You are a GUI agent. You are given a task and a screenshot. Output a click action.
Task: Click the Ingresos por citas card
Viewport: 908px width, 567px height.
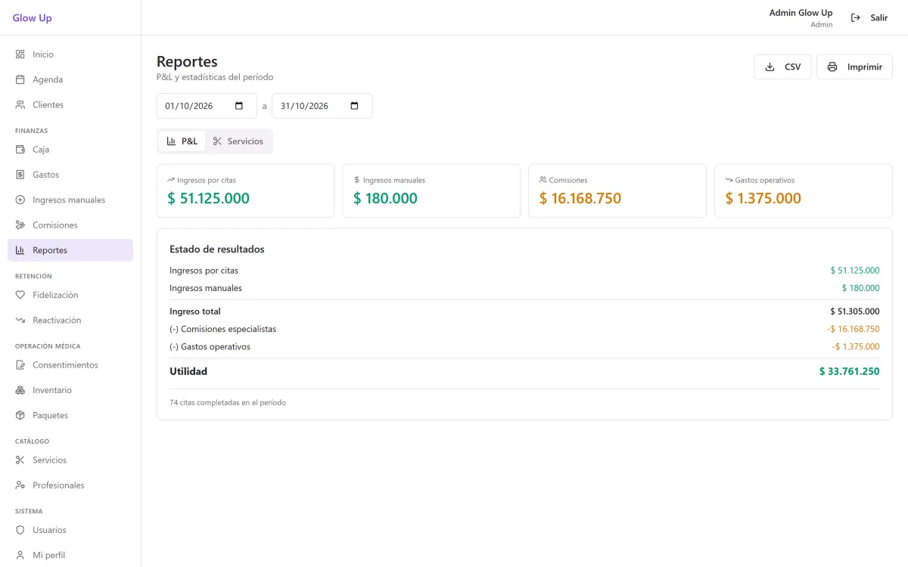(245, 191)
